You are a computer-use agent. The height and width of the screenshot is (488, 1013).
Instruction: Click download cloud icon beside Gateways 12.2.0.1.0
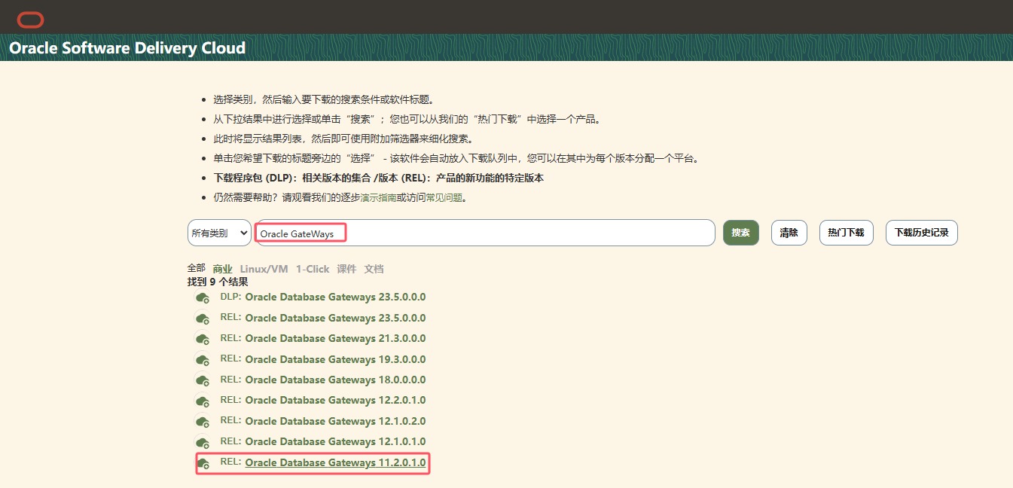pos(203,401)
